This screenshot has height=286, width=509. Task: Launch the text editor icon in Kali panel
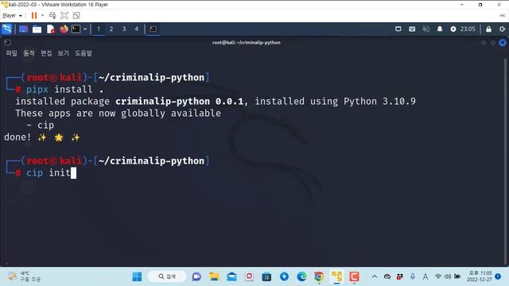[x=51, y=29]
